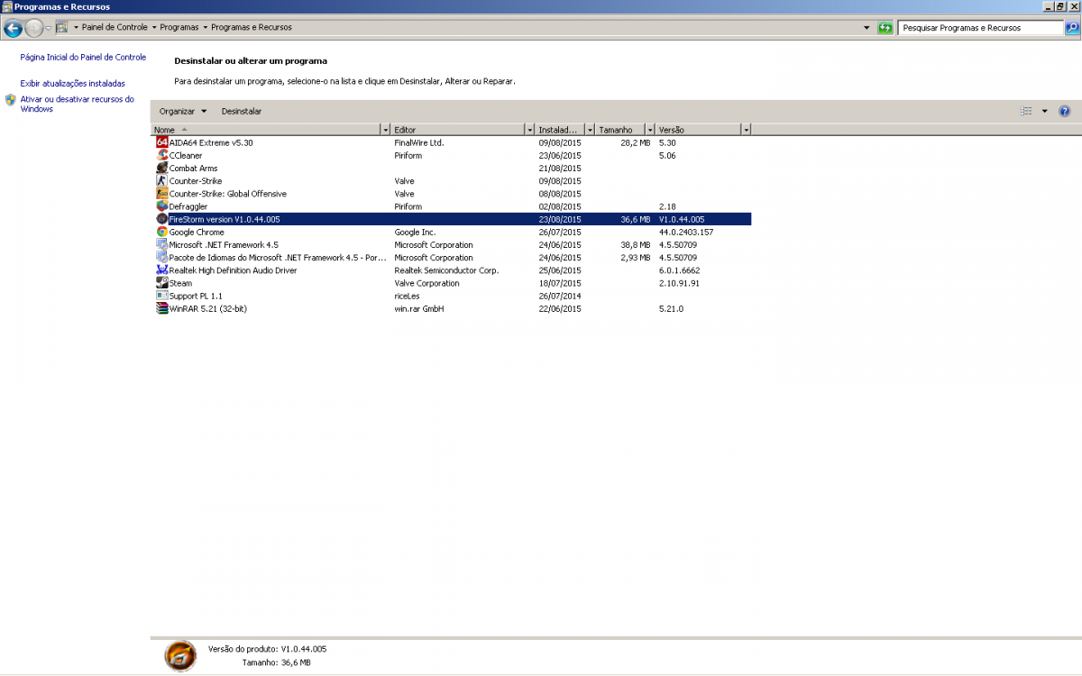Select the Steam row name
The height and width of the screenshot is (676, 1082).
(180, 283)
